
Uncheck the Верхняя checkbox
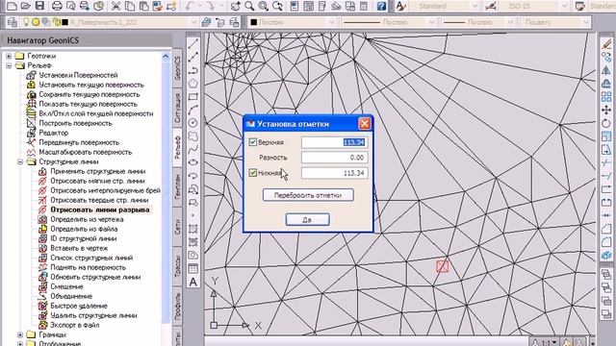pos(252,142)
